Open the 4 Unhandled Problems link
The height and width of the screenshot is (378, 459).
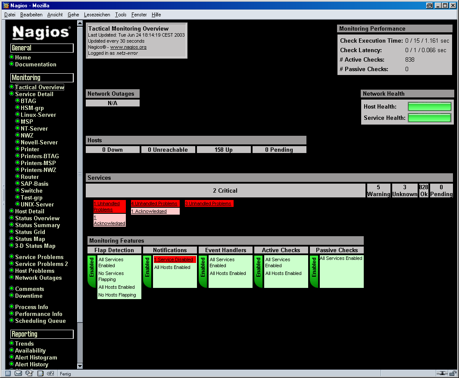pyautogui.click(x=154, y=203)
